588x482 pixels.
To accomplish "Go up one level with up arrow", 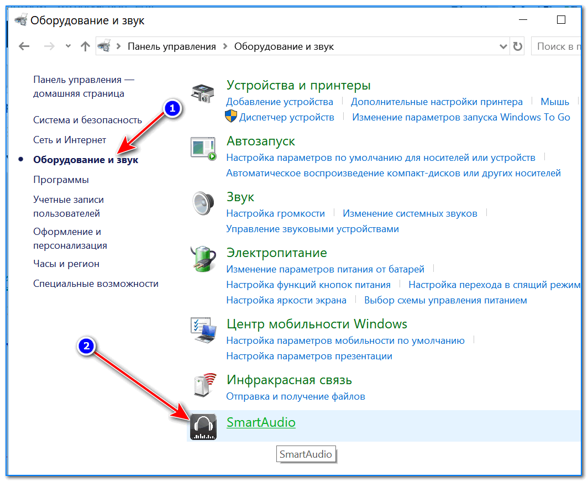I will (85, 46).
